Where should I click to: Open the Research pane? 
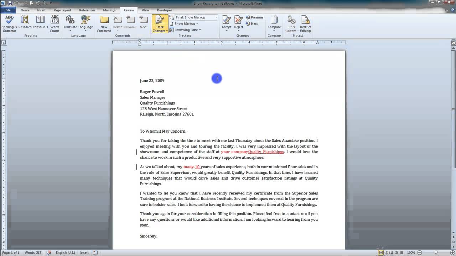coord(25,22)
